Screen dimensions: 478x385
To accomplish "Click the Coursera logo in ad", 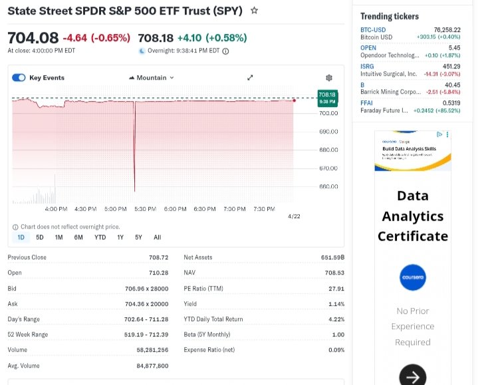I will tap(413, 277).
